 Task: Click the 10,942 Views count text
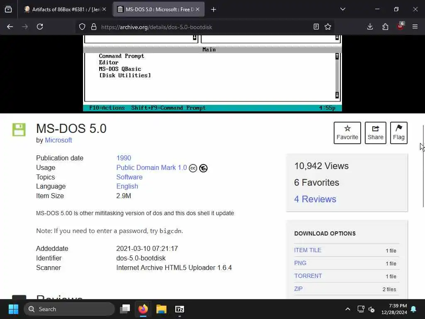click(x=322, y=166)
